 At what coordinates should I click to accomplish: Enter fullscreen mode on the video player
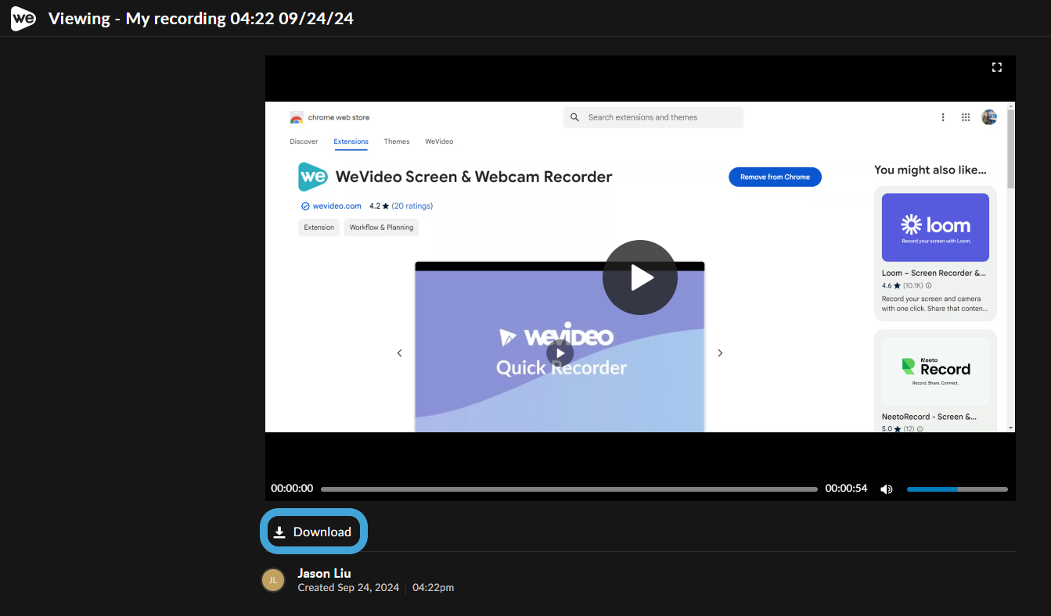pos(996,67)
